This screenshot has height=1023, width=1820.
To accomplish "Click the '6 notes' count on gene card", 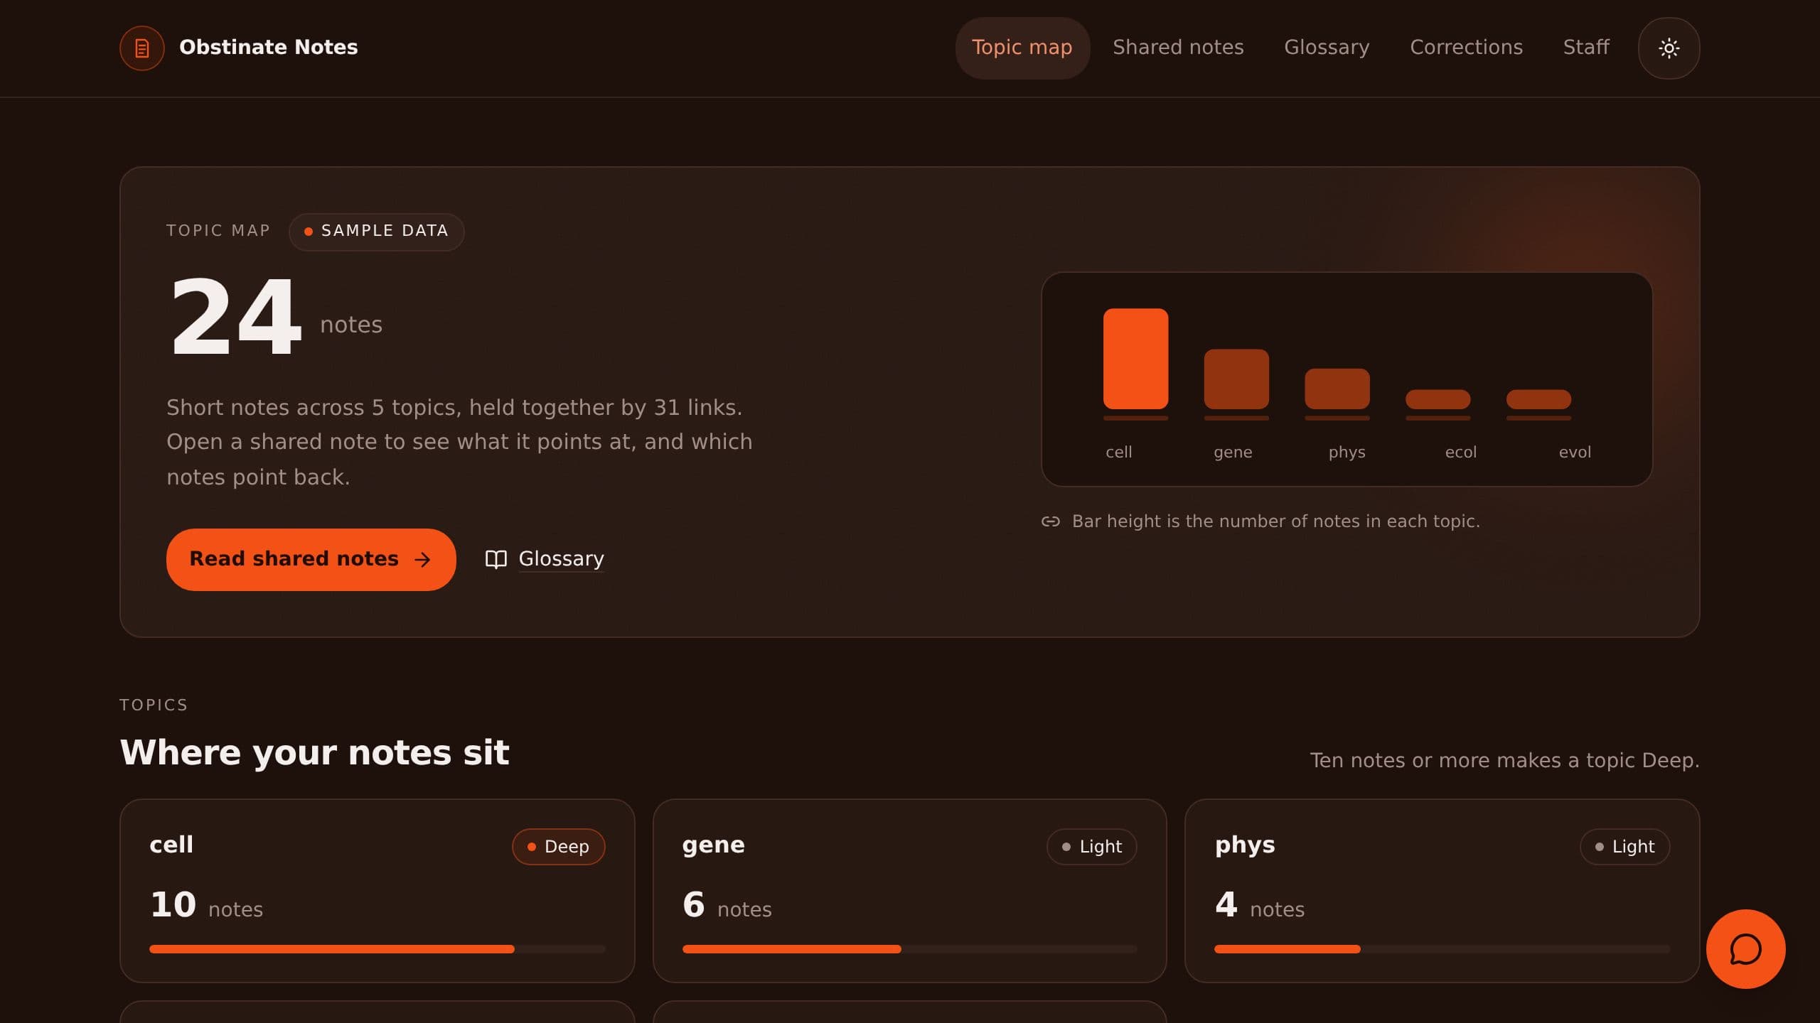I will pos(727,906).
